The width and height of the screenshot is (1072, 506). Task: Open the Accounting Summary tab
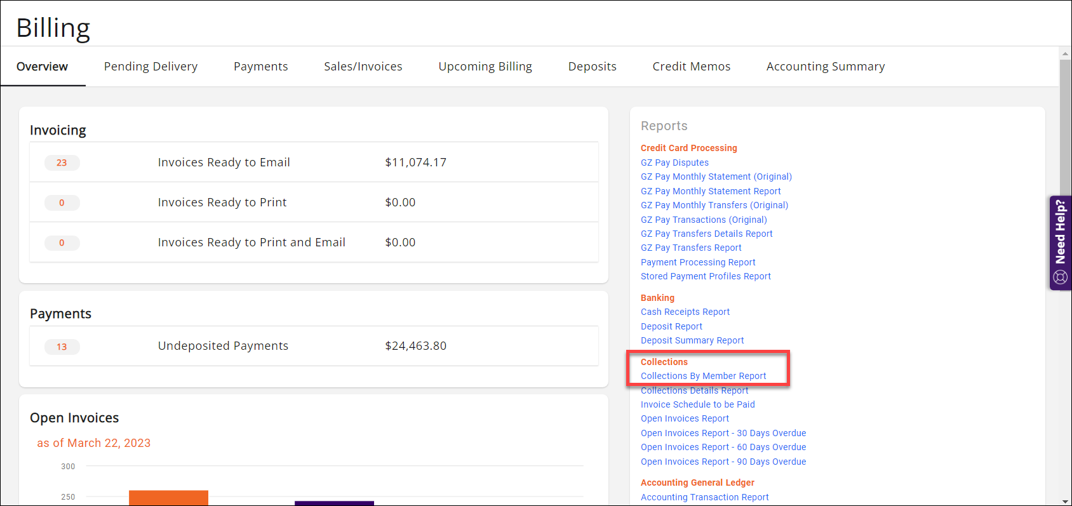coord(825,67)
